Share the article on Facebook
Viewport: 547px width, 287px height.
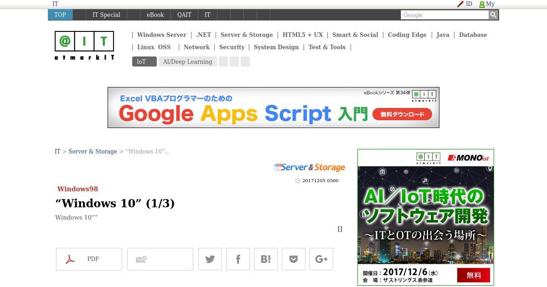[x=238, y=259]
